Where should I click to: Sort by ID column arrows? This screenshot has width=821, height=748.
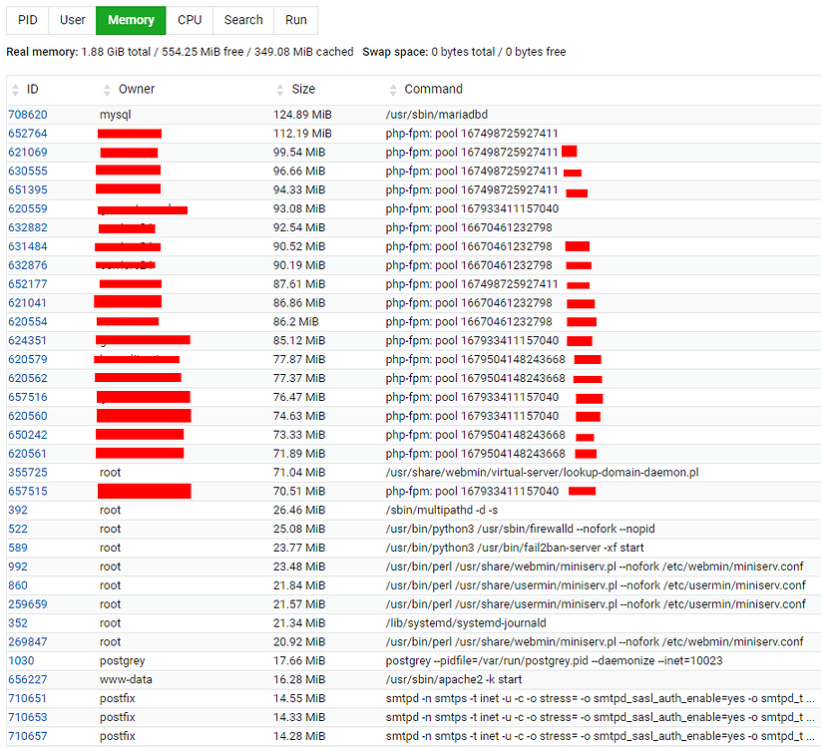pos(15,90)
